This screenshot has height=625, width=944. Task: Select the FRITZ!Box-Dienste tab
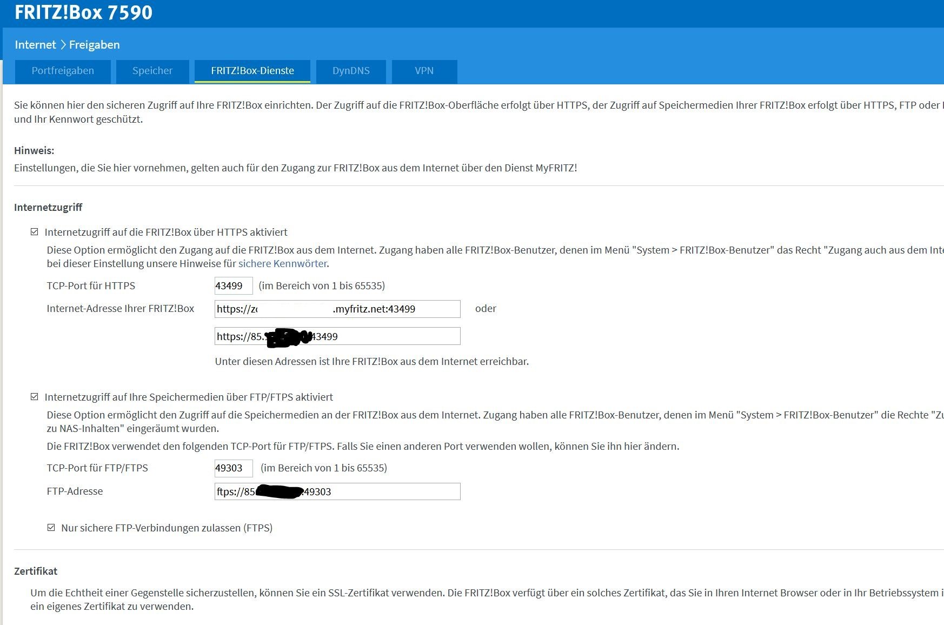tap(252, 71)
